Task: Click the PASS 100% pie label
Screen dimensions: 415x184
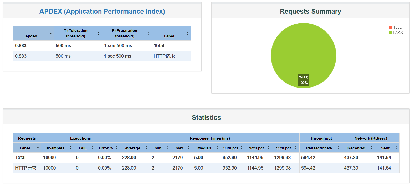Action: point(303,80)
